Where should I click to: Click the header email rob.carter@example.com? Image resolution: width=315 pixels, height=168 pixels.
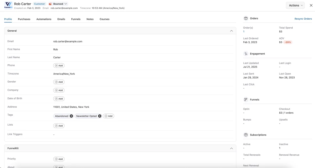tap(64, 8)
